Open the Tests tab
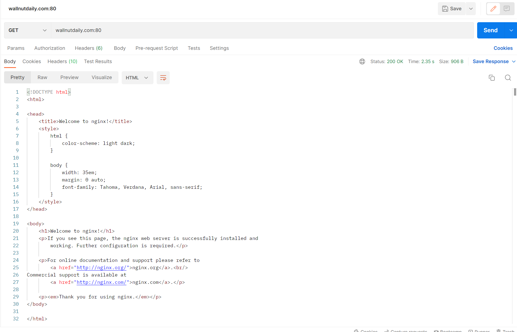This screenshot has width=517, height=332. click(194, 48)
